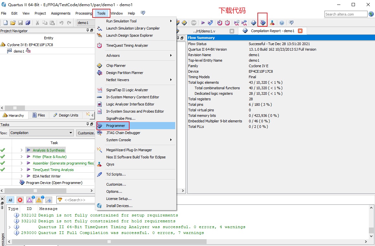Click the blue Help question mark icon

pyautogui.click(x=282, y=23)
